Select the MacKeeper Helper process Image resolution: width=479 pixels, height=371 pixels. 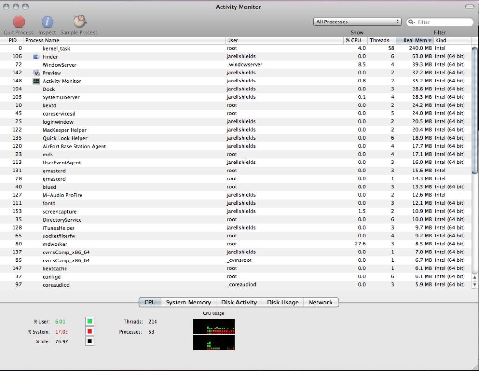[x=236, y=130]
